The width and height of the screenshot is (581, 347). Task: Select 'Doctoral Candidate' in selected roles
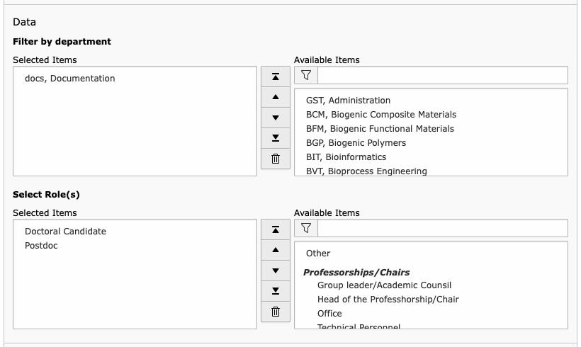[65, 232]
